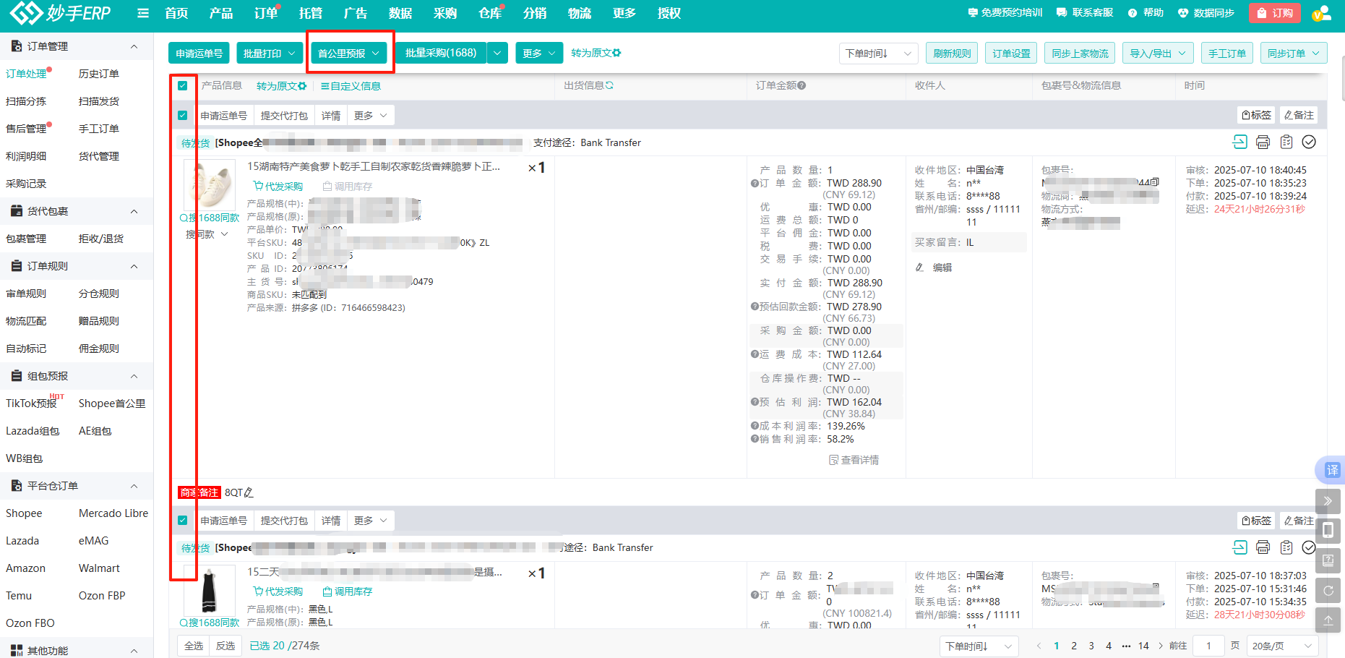Open the 授权 top menu
Screen dimensions: 1345x658
(x=669, y=13)
